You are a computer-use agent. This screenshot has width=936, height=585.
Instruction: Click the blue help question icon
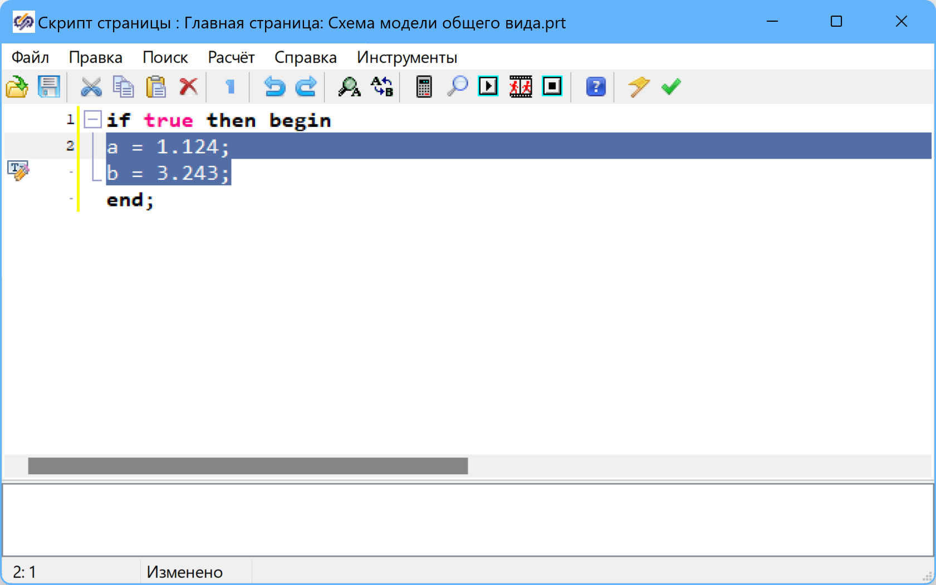pos(596,87)
